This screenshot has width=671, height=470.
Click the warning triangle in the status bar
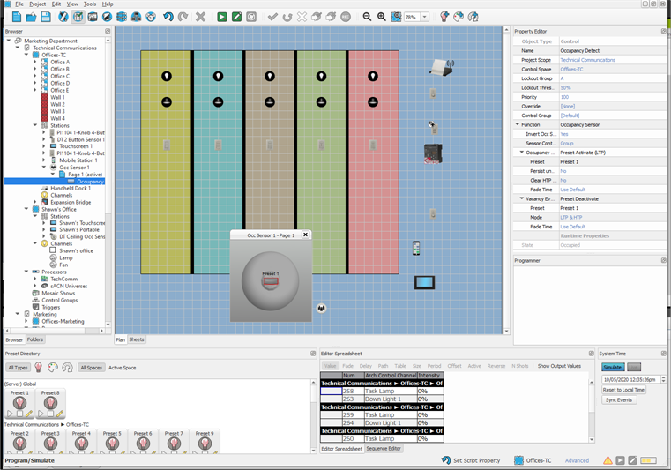[x=608, y=460]
